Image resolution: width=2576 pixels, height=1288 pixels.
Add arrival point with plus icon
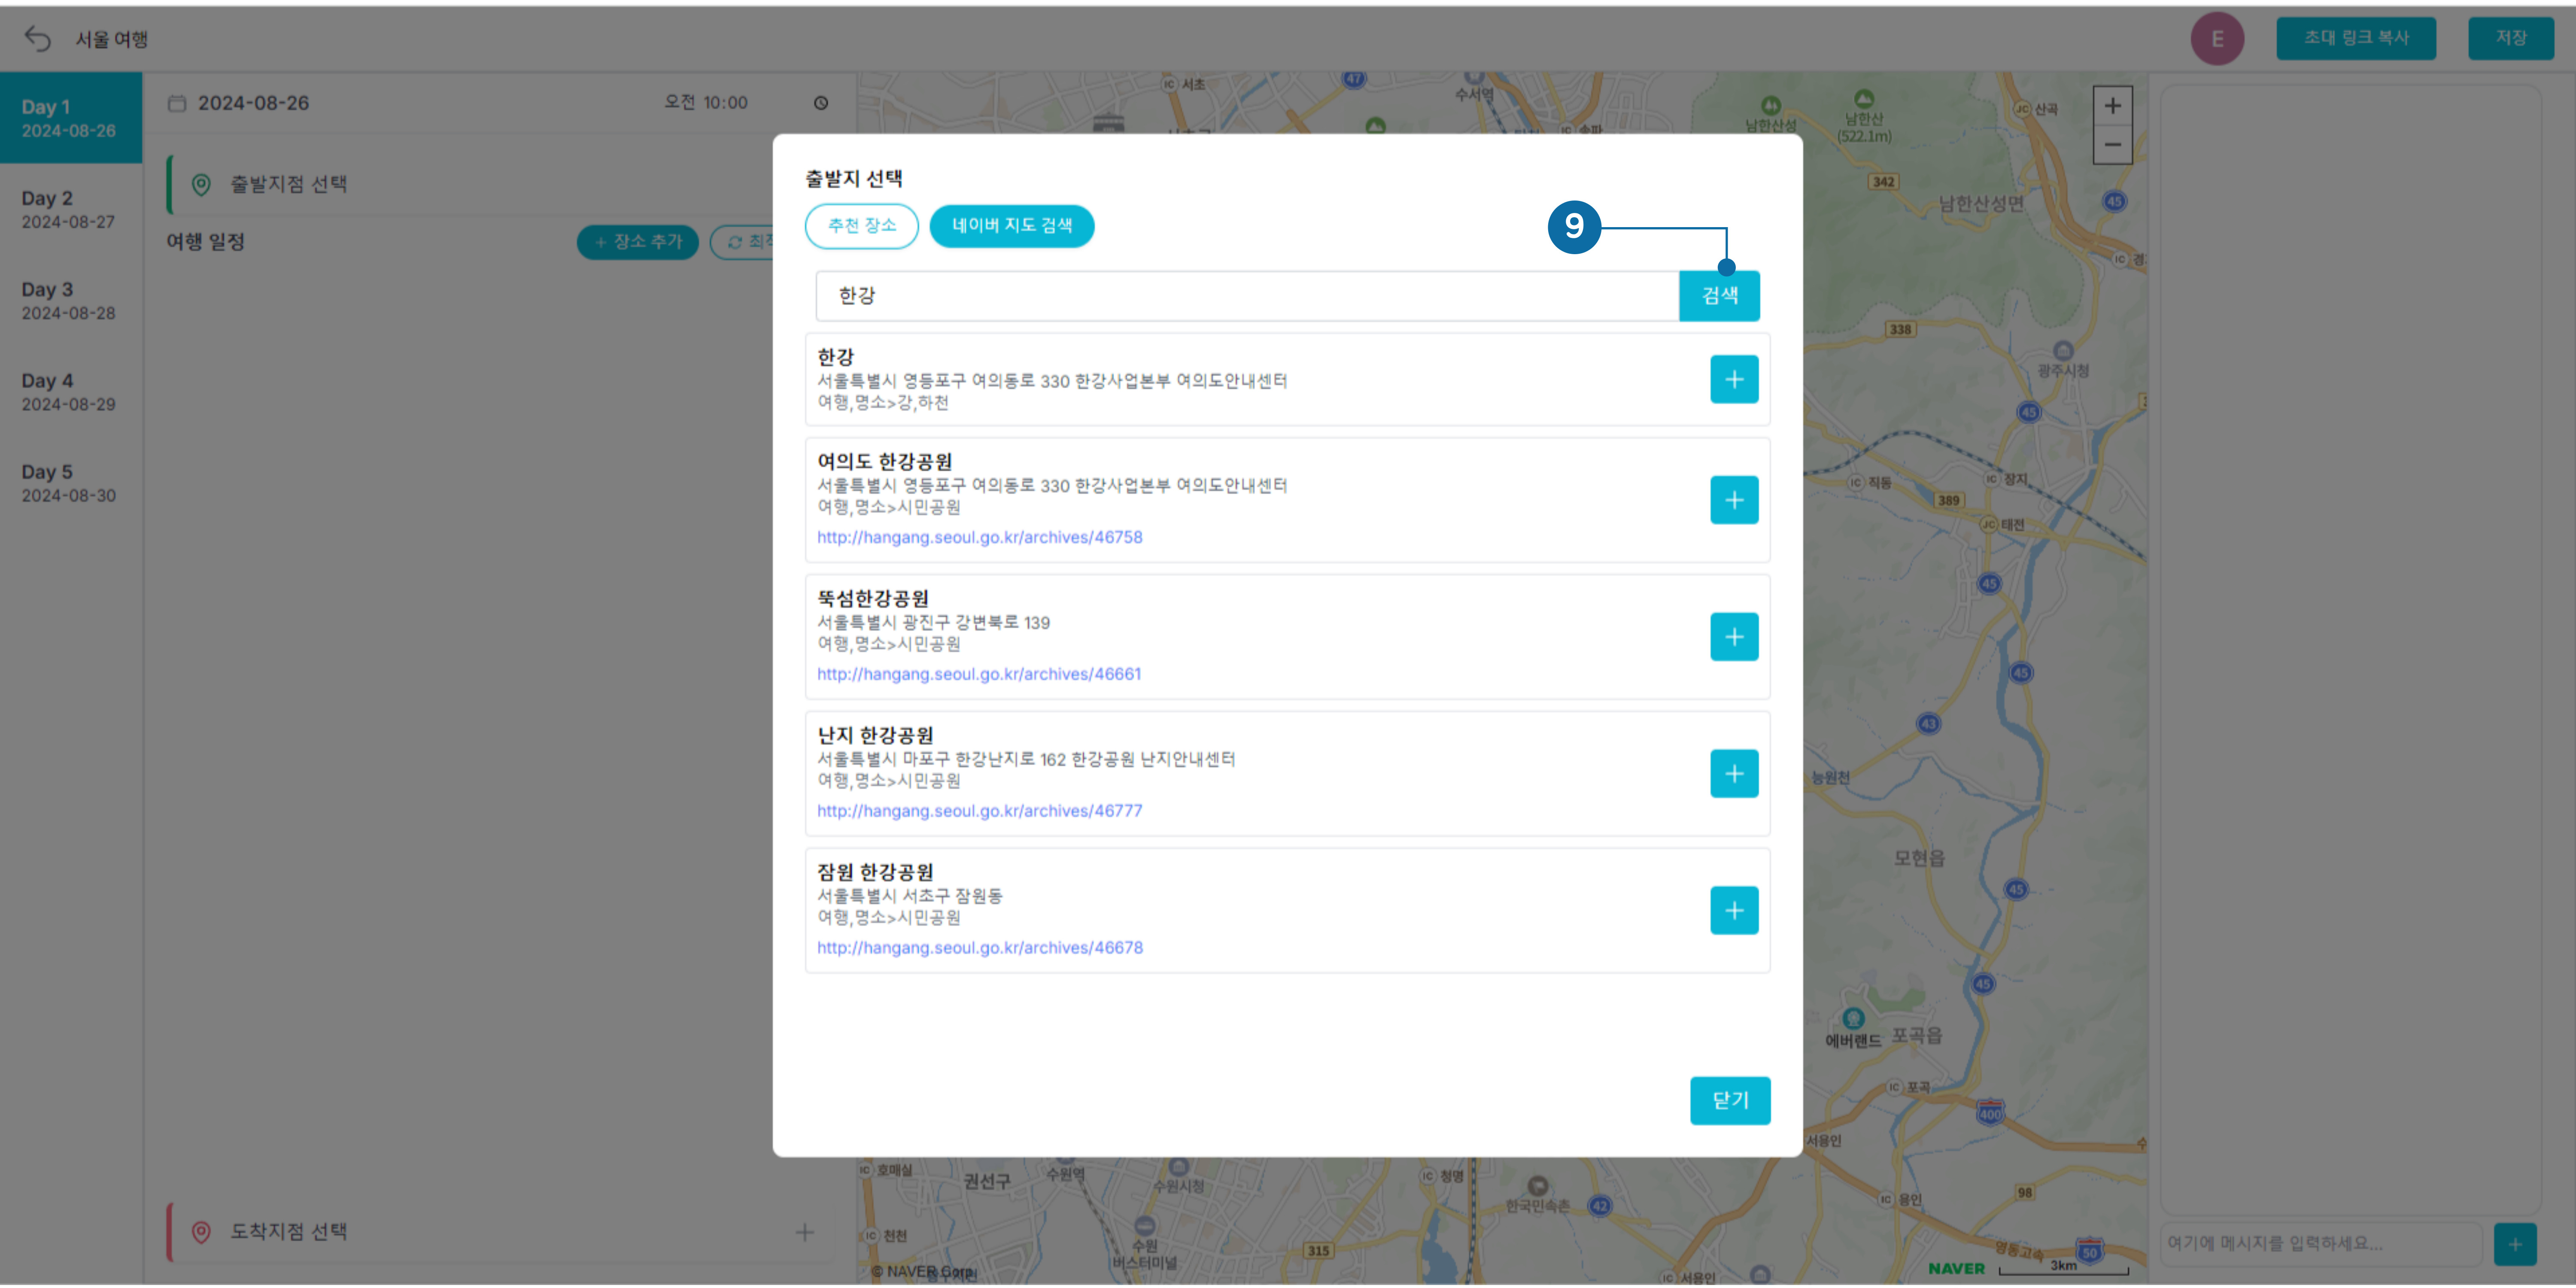[805, 1232]
